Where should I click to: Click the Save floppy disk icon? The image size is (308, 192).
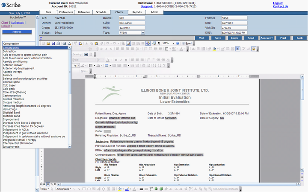click(53, 43)
